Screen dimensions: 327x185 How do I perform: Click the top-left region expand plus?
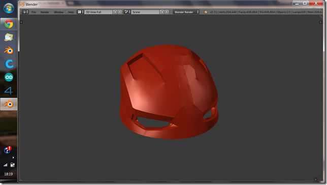[21, 22]
